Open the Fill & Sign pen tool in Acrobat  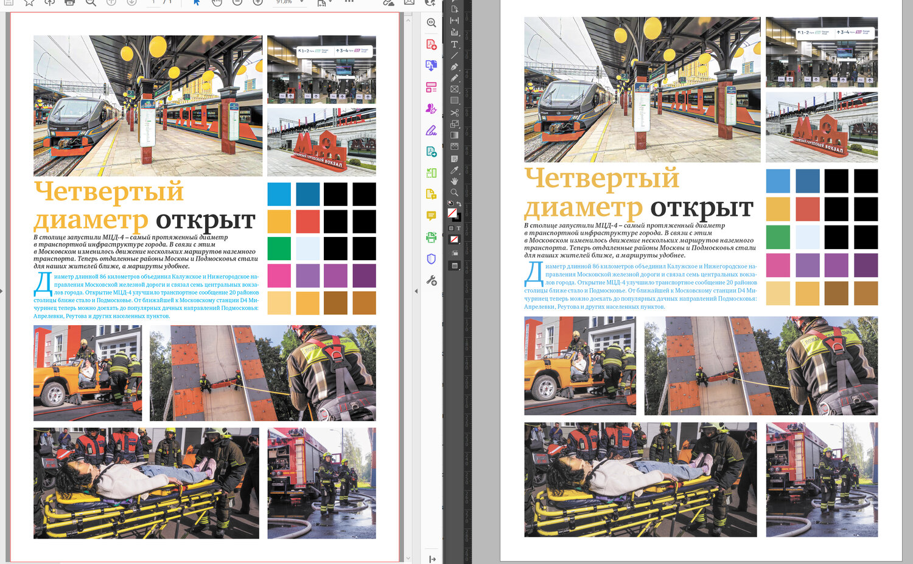tap(431, 130)
